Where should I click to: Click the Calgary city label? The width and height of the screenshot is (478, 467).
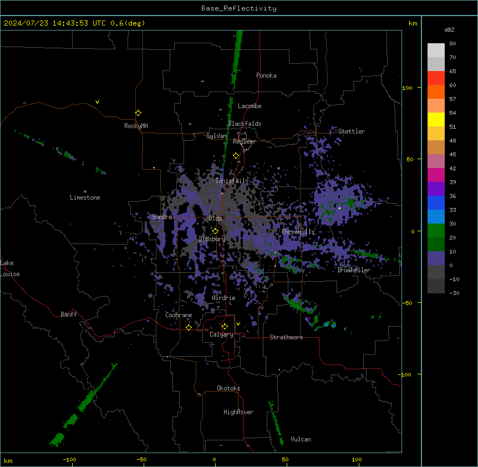click(221, 334)
